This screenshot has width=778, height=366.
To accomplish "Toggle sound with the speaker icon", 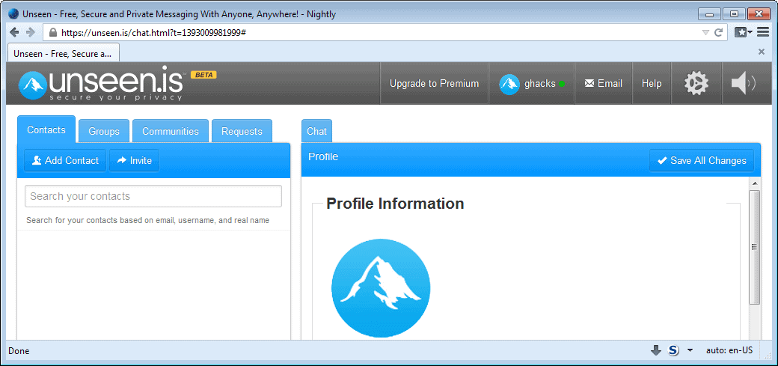I will pos(744,83).
